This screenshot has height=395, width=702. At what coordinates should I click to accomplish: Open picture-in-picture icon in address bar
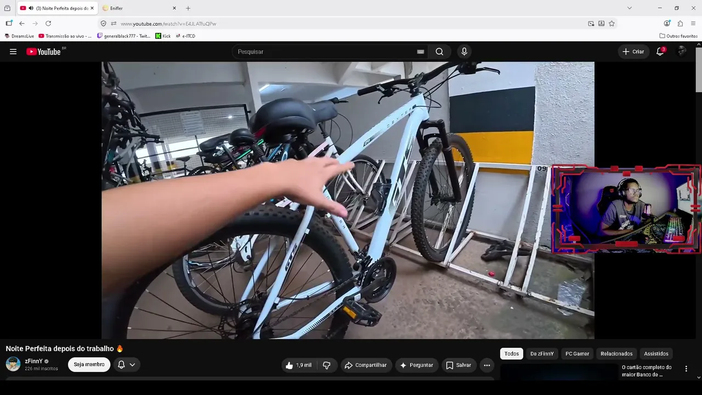[x=591, y=24]
